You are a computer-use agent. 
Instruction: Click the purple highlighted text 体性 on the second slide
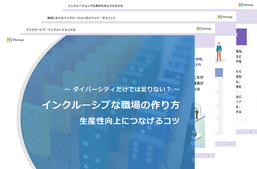(x=199, y=59)
